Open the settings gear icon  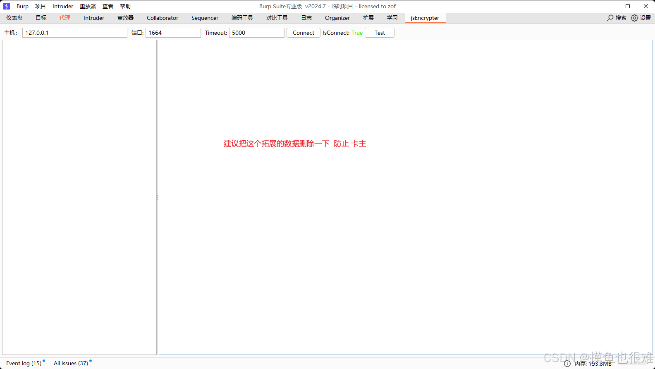634,18
